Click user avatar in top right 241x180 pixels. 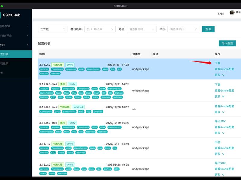coord(232,13)
